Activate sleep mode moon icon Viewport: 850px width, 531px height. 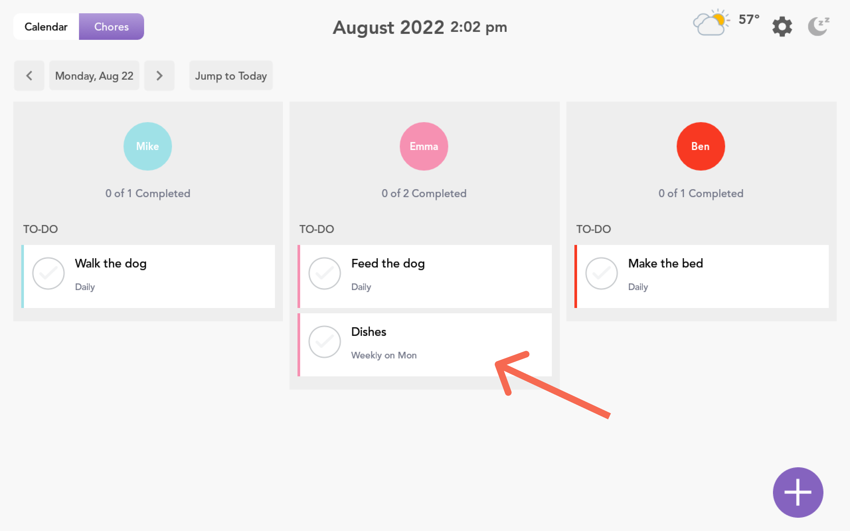[818, 27]
